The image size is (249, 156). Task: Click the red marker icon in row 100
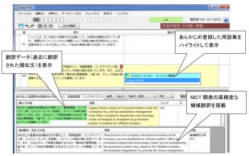pyautogui.click(x=122, y=67)
